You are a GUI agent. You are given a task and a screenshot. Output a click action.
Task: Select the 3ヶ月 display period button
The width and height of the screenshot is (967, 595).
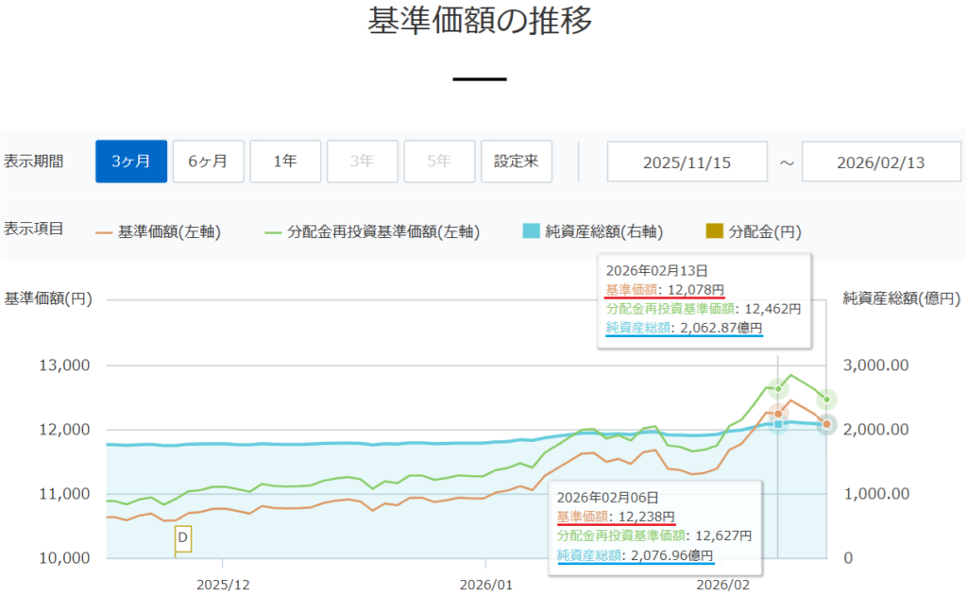(x=131, y=161)
